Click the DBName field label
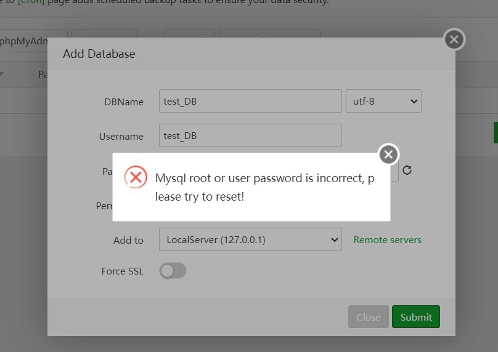The height and width of the screenshot is (352, 498). (124, 102)
